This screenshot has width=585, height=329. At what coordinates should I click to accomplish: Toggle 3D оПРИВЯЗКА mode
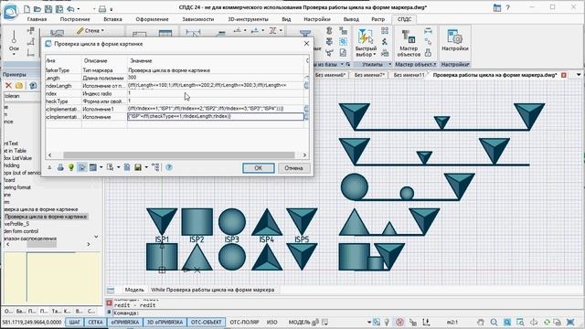pos(165,322)
